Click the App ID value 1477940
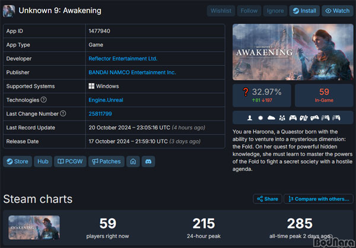This screenshot has height=248, width=356. pyautogui.click(x=100, y=31)
